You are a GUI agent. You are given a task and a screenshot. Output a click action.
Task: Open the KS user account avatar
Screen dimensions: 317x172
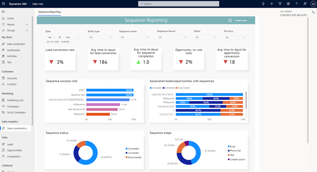pyautogui.click(x=313, y=4)
